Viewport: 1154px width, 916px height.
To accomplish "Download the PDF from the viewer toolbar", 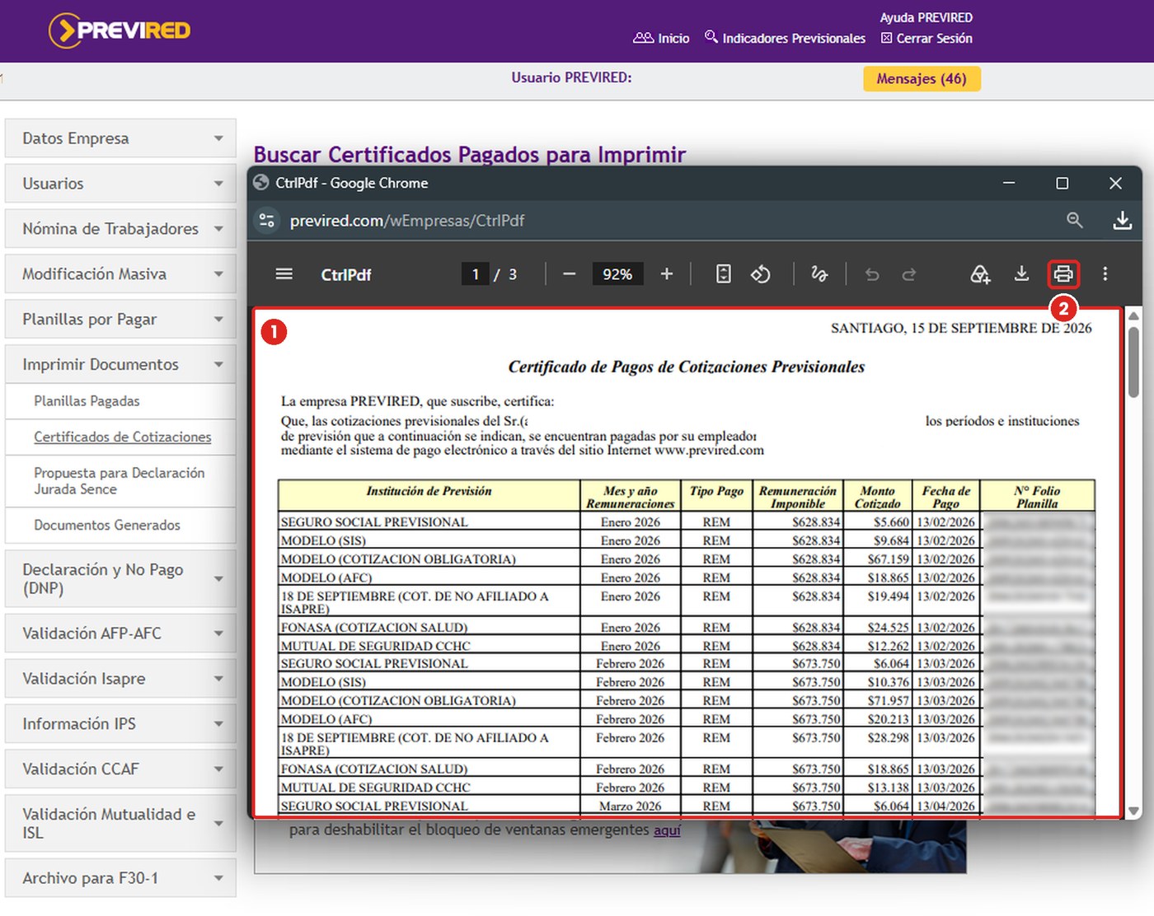I will [1021, 273].
